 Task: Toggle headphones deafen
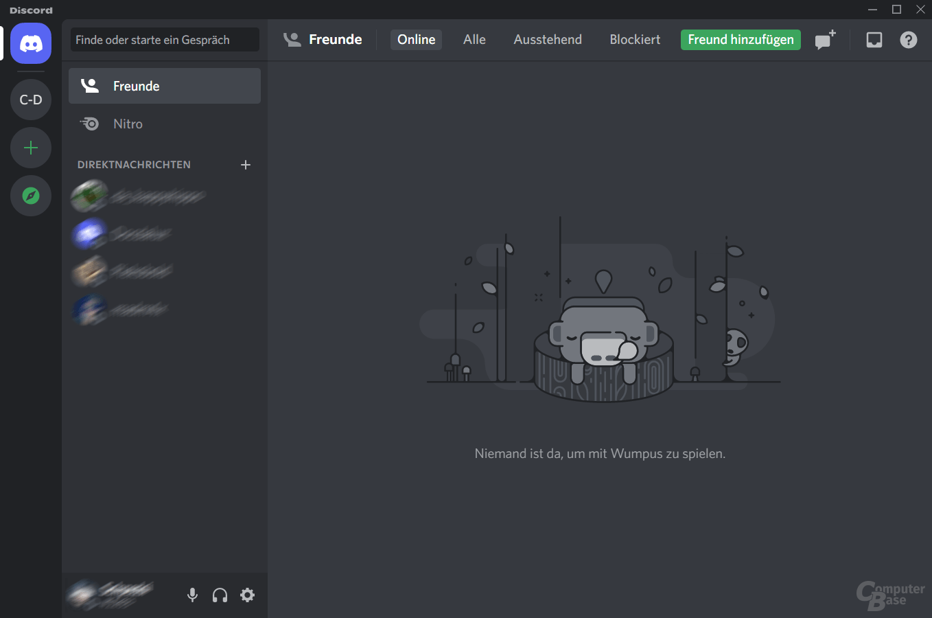[220, 595]
